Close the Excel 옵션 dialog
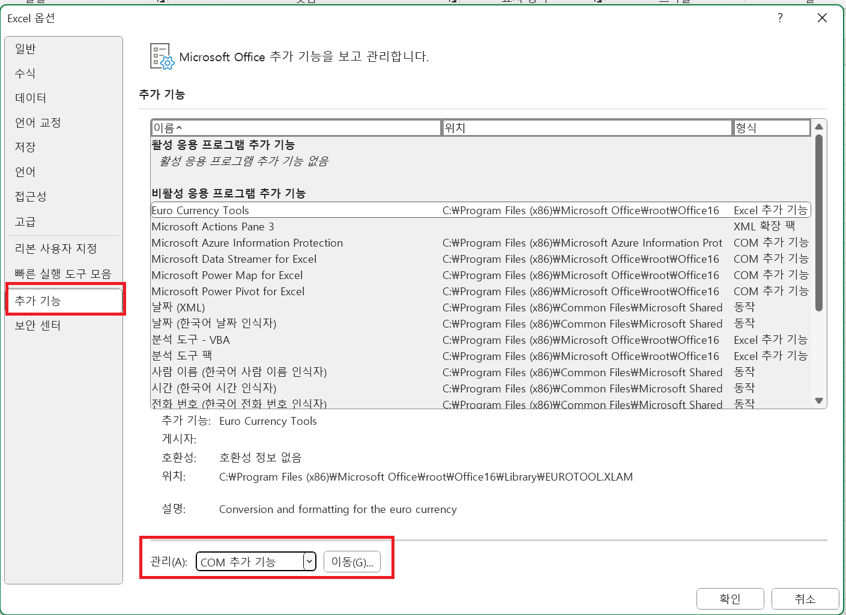 coord(822,18)
